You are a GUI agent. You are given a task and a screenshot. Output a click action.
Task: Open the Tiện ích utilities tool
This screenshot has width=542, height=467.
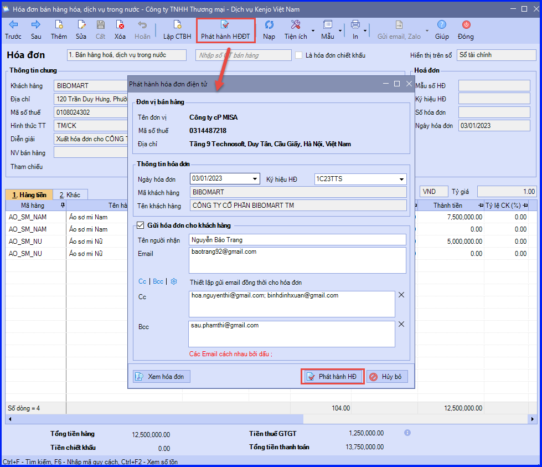(296, 30)
